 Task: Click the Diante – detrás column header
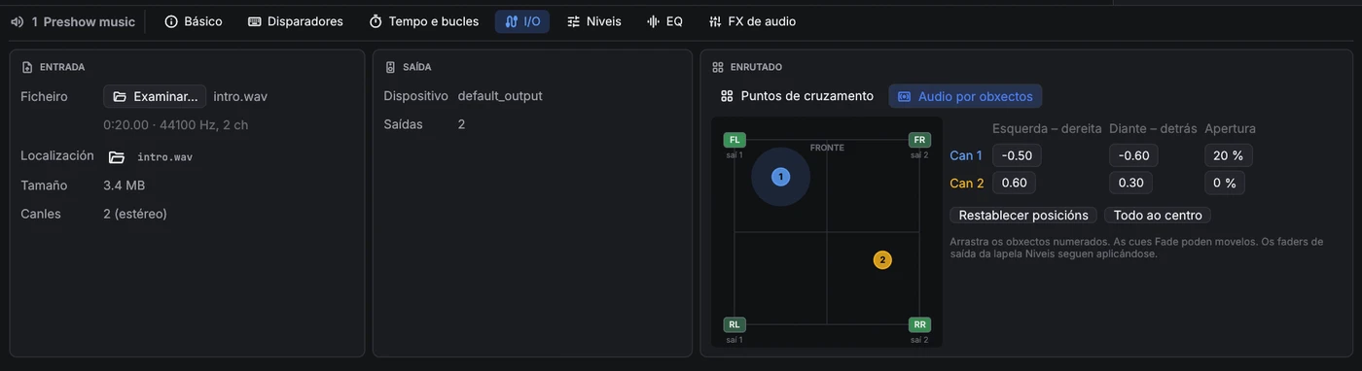tap(1153, 128)
